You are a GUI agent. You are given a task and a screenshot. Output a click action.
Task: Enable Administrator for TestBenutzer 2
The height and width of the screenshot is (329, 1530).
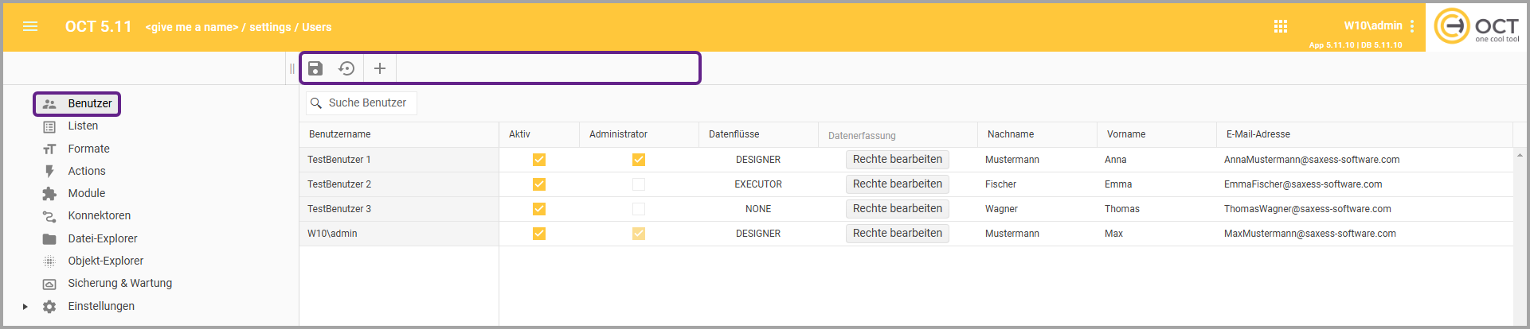pos(639,184)
